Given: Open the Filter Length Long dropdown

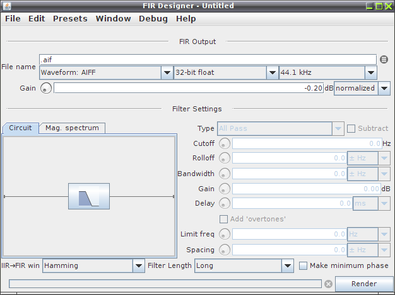Looking at the screenshot, I should click(244, 265).
